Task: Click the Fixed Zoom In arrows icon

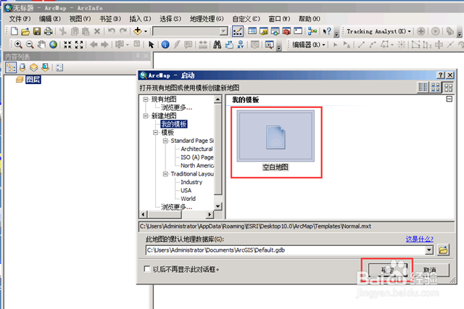Action: (67, 45)
